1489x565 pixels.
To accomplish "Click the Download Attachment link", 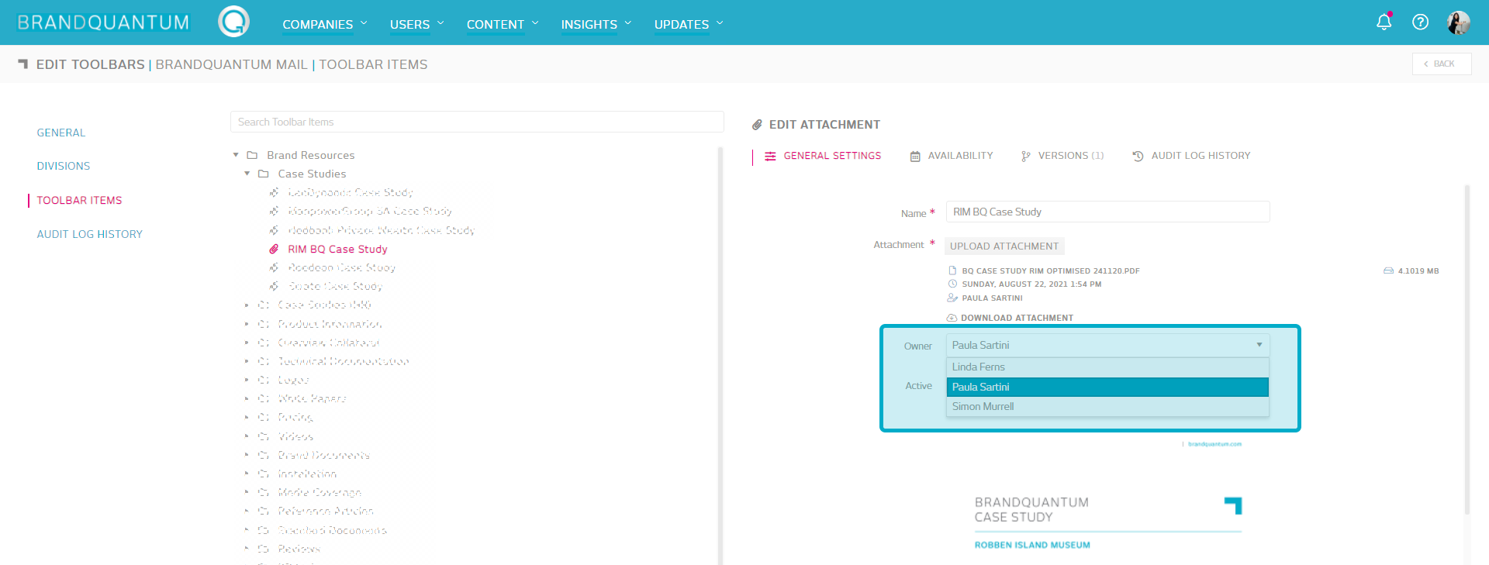I will 1017,318.
